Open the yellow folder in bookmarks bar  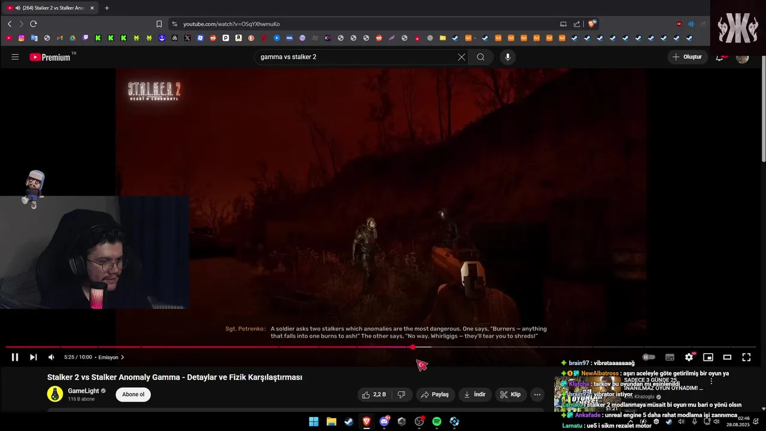click(443, 38)
